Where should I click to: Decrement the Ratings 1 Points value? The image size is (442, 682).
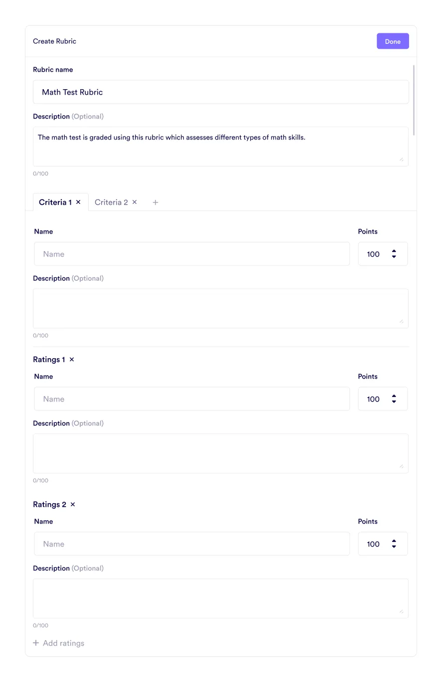click(x=394, y=402)
